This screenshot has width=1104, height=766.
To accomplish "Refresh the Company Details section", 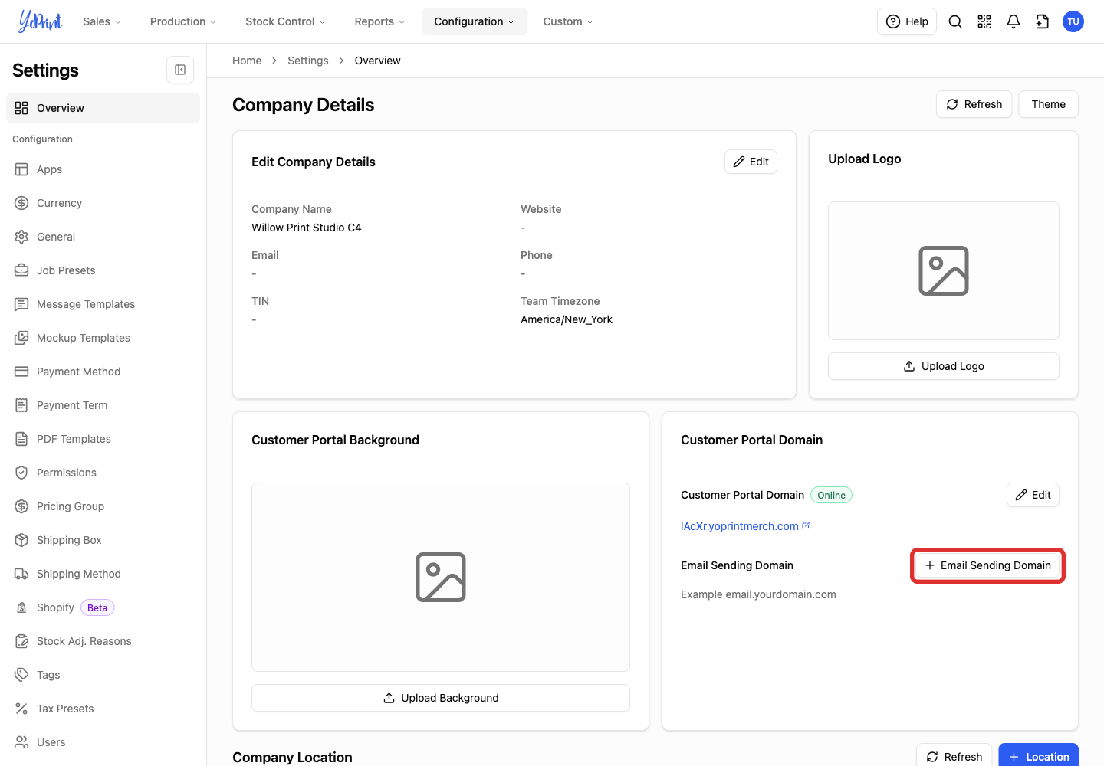I will click(974, 104).
